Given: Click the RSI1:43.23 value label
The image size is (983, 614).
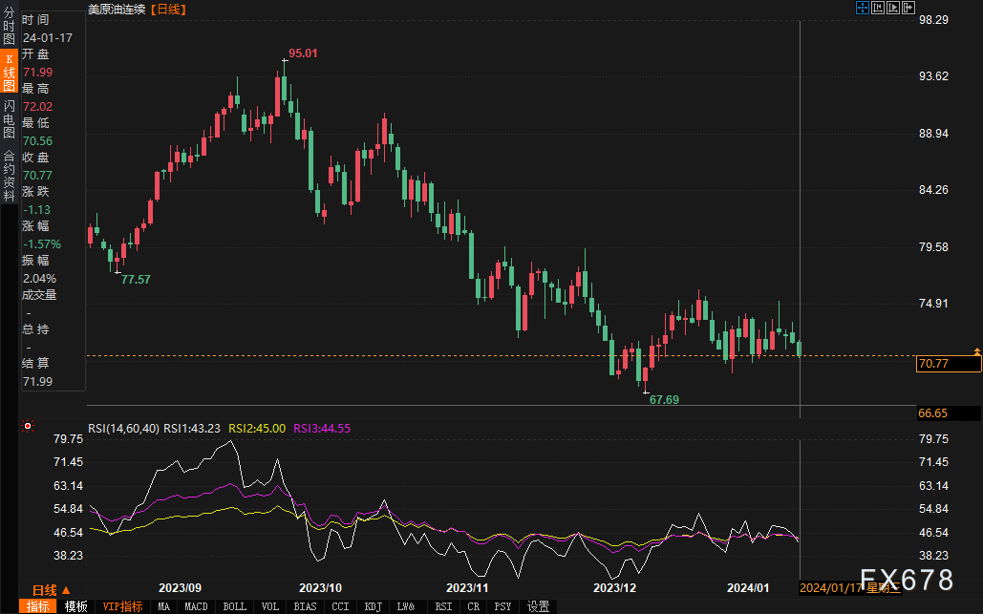Looking at the screenshot, I should pyautogui.click(x=192, y=429).
